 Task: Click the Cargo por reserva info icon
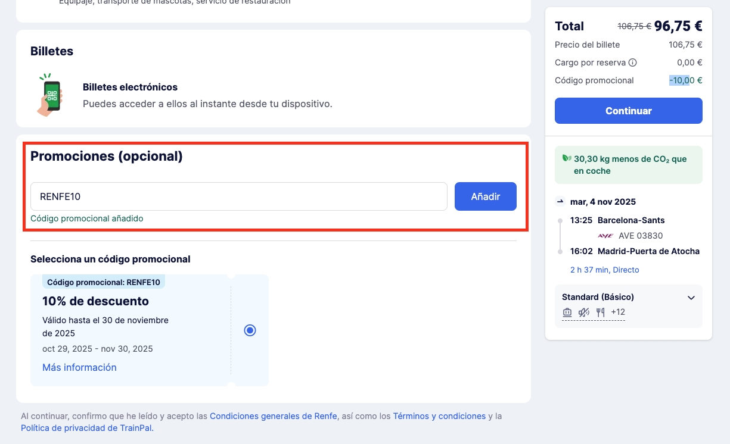[x=633, y=62]
